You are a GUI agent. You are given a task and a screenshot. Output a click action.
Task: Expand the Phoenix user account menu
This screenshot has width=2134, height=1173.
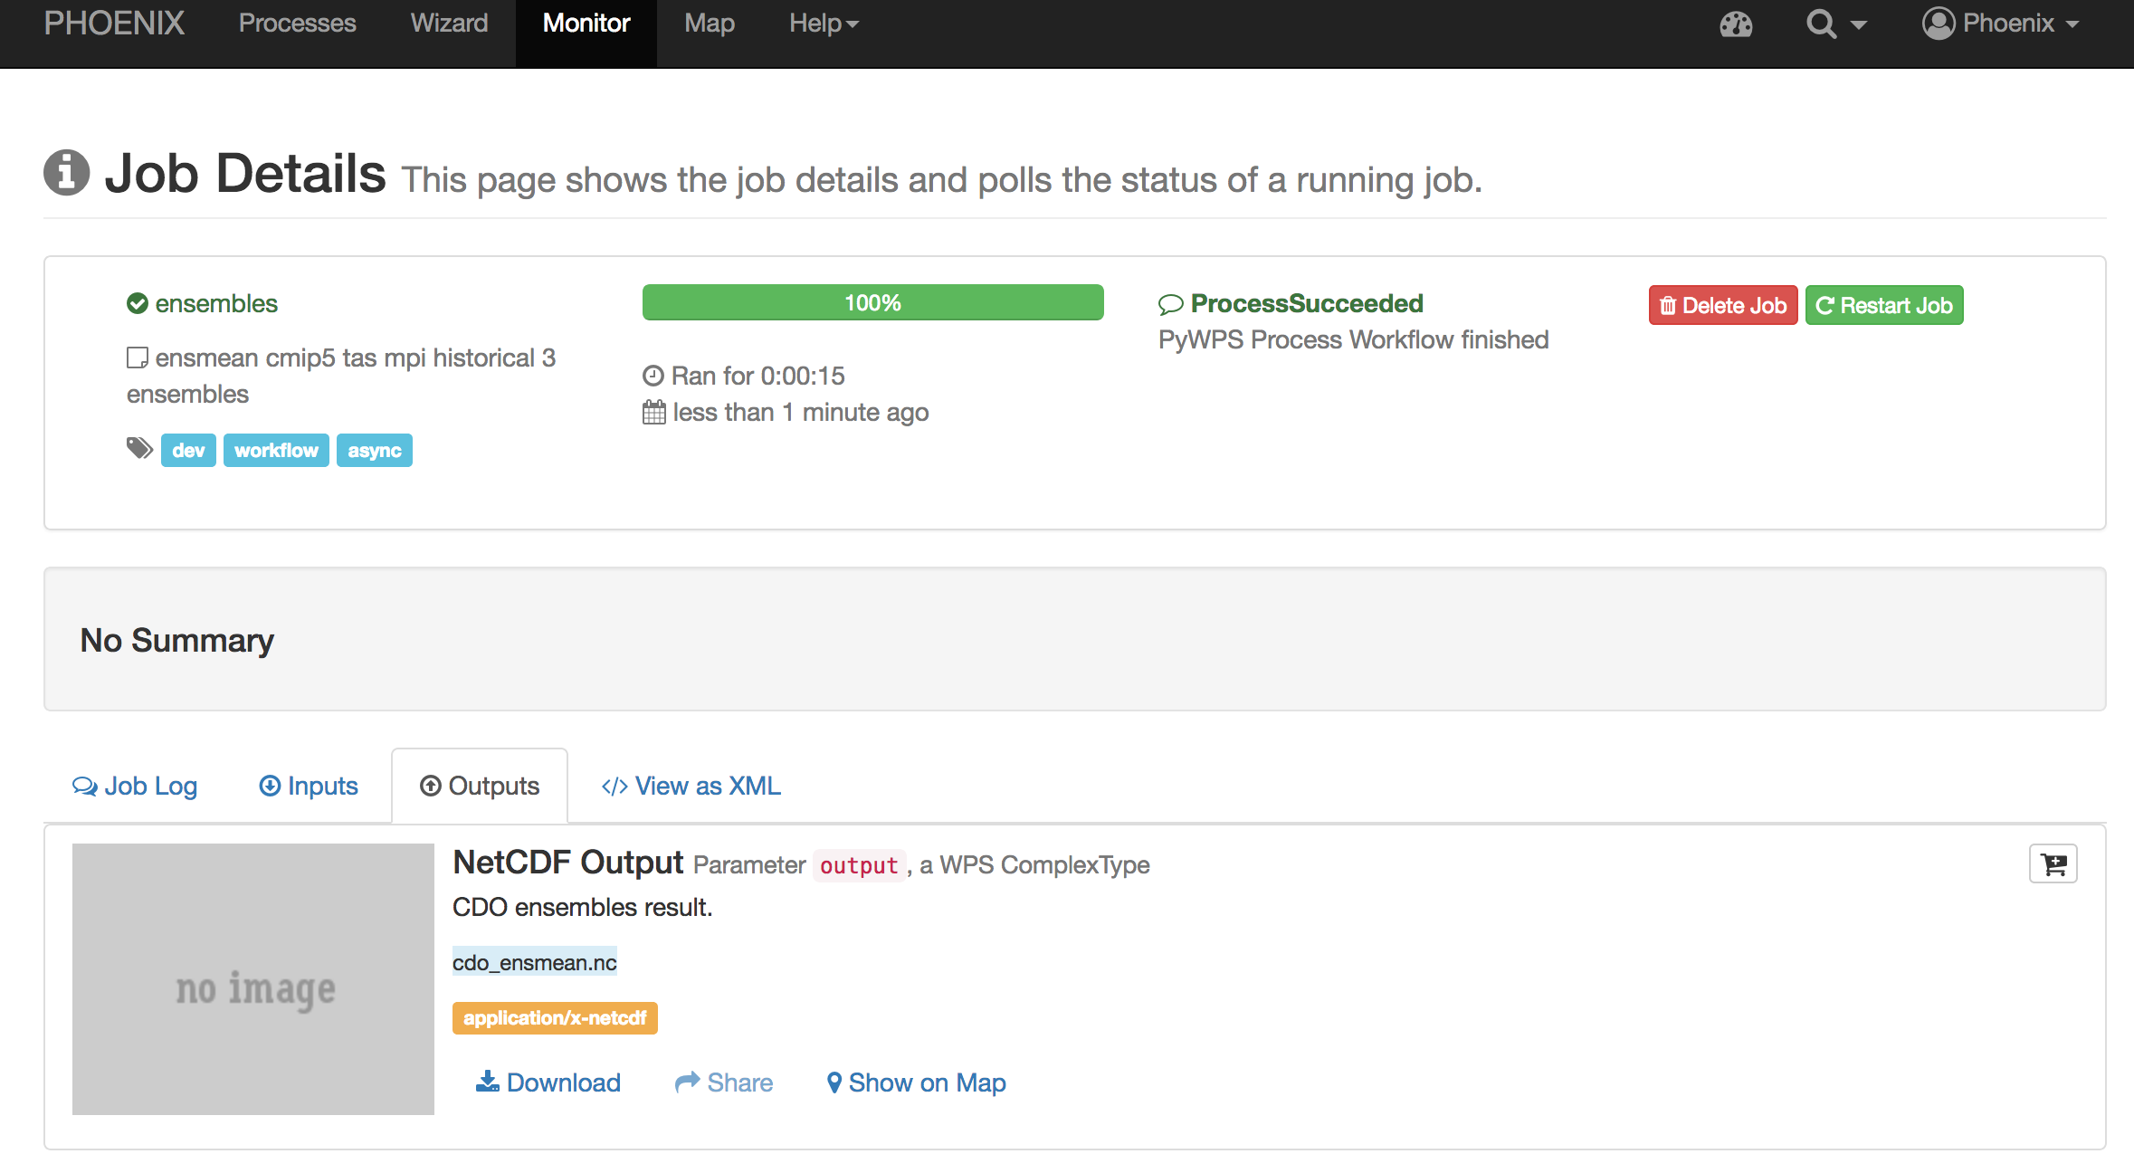point(2000,24)
